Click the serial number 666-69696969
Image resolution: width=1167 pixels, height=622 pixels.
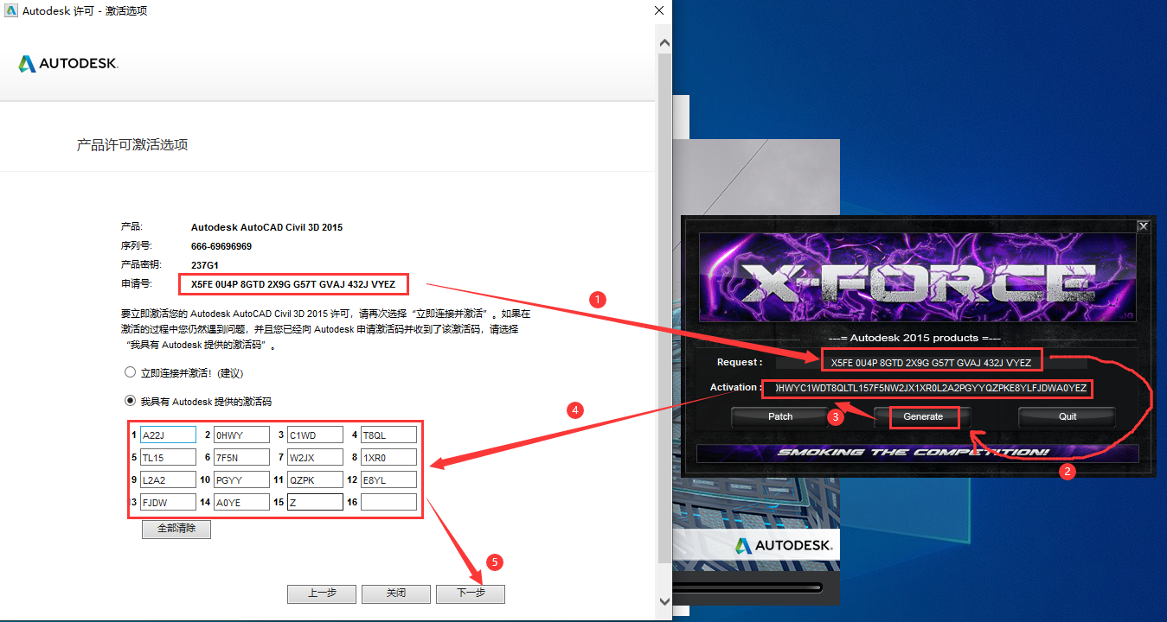coord(221,246)
